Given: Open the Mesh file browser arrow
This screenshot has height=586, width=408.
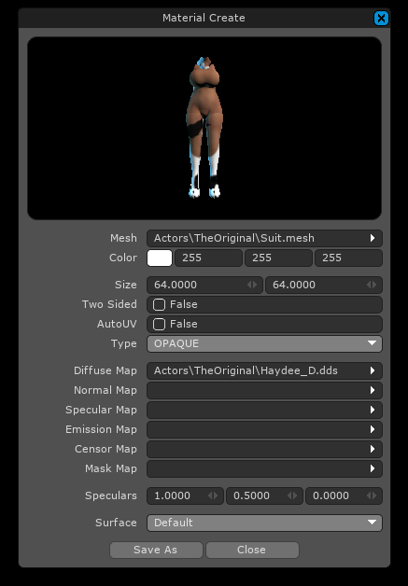Looking at the screenshot, I should click(373, 238).
